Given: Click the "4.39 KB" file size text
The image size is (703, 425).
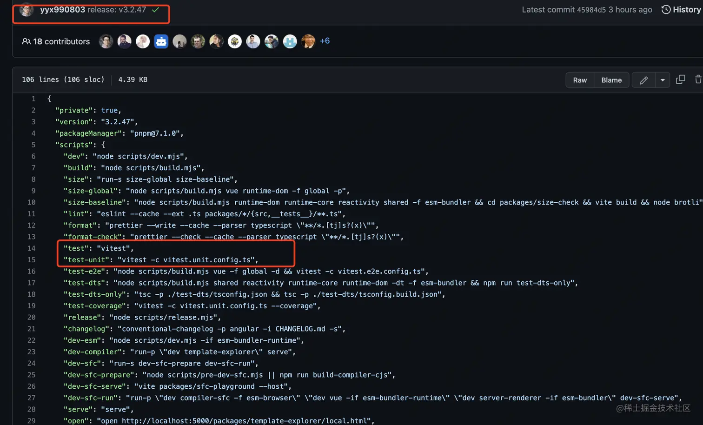Looking at the screenshot, I should [133, 80].
